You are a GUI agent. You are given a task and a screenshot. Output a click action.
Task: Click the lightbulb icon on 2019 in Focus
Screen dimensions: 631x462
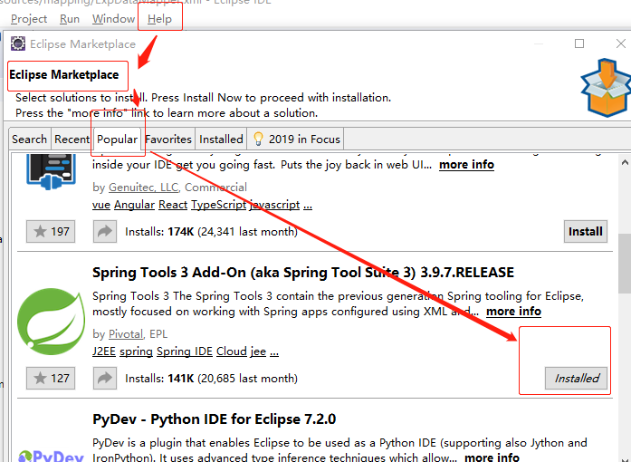pos(258,139)
